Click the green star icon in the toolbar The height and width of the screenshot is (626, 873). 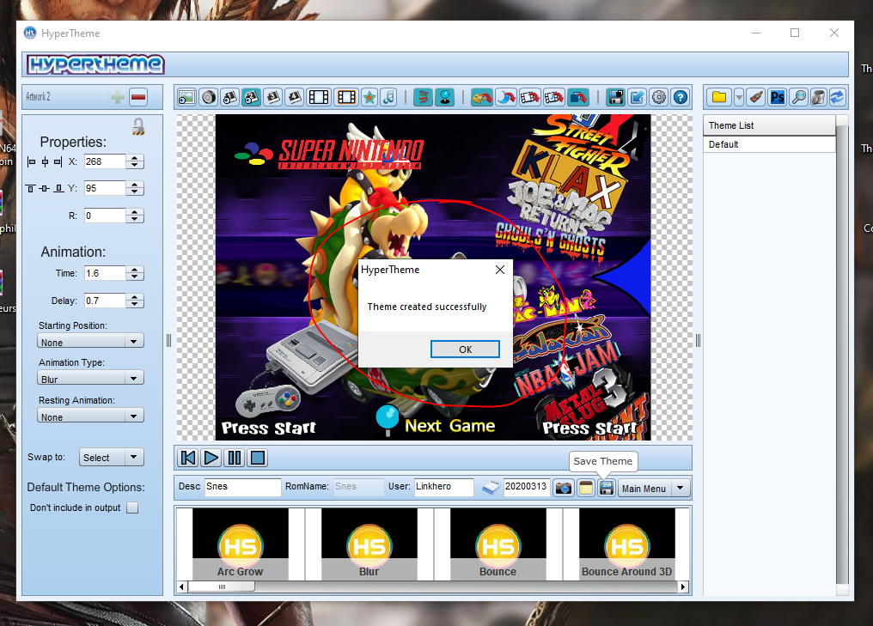pos(369,97)
